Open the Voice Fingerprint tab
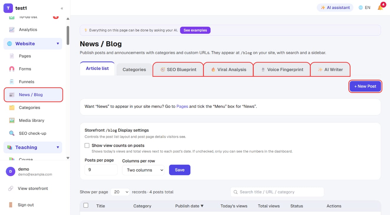Image resolution: width=390 pixels, height=215 pixels. click(282, 70)
